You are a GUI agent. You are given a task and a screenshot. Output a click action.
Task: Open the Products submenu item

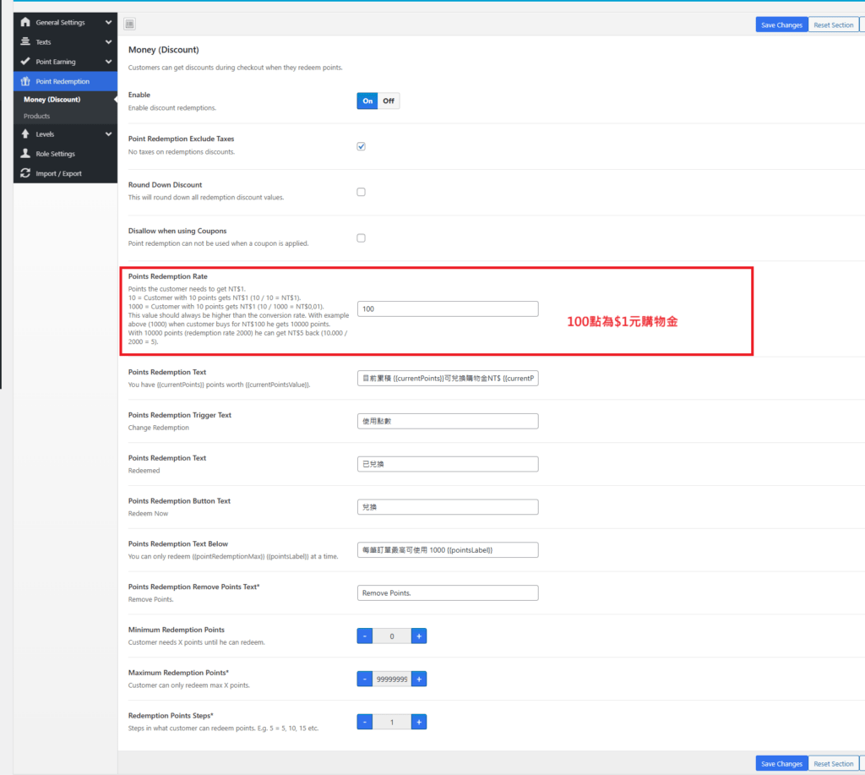pos(37,116)
